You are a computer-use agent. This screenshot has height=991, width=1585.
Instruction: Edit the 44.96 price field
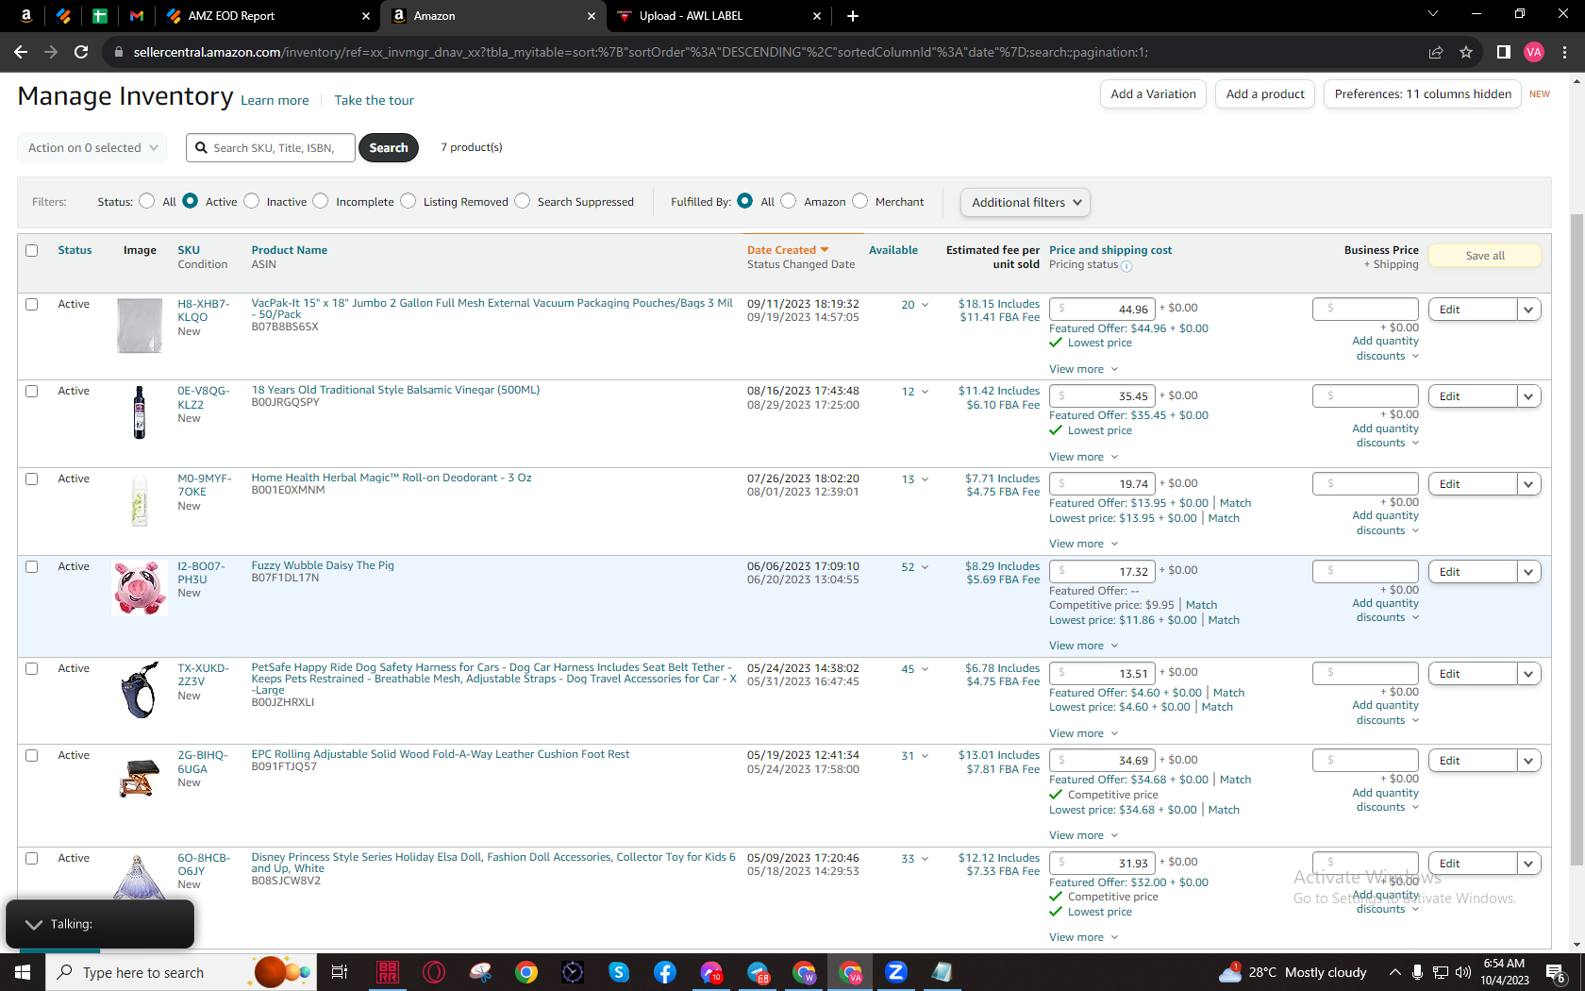(1102, 309)
